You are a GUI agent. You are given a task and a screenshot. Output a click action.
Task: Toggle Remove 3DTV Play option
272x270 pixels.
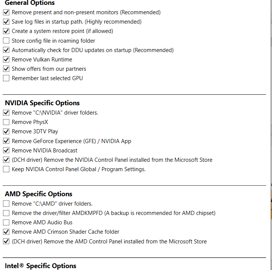tap(6, 131)
